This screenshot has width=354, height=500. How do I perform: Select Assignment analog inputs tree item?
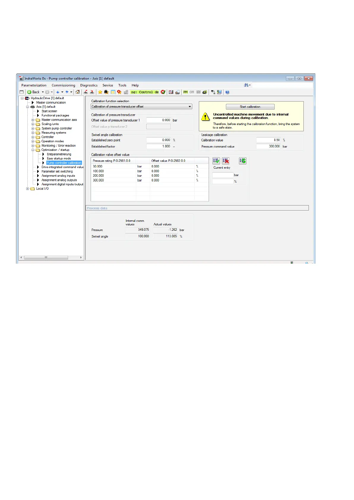58,176
